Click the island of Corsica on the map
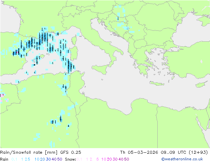The image size is (210, 162). tap(74, 40)
